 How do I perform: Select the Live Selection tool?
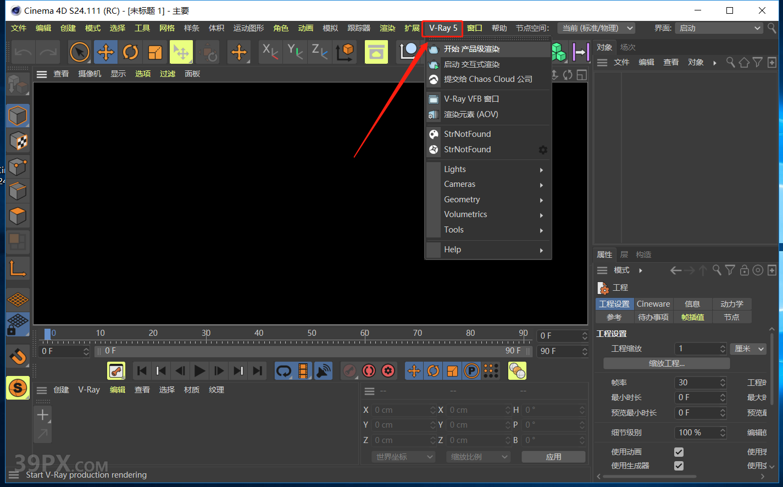tap(80, 52)
